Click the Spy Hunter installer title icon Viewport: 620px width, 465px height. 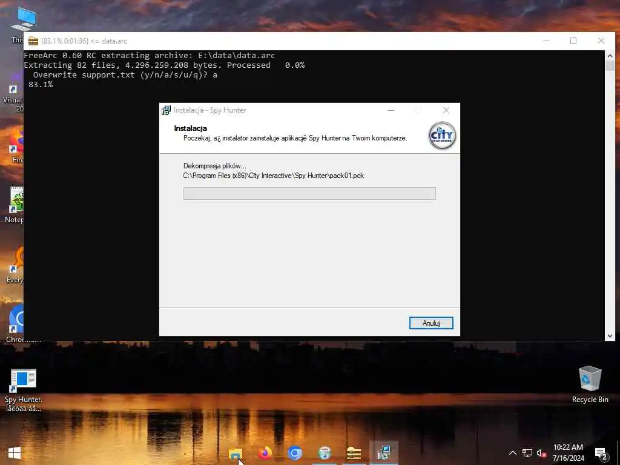pos(167,110)
